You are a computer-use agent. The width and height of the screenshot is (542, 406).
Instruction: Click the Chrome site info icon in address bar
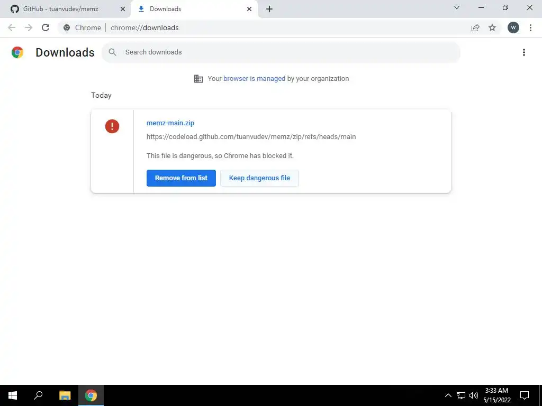(x=67, y=27)
